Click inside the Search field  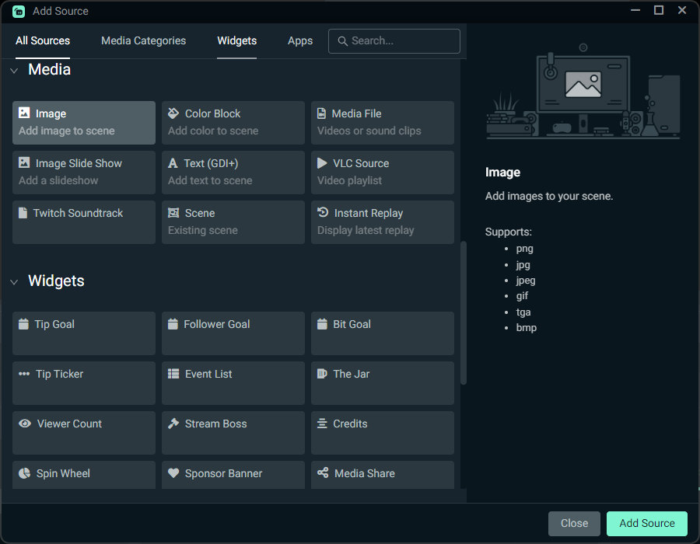pos(394,40)
